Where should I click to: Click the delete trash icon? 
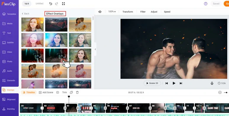tap(77, 92)
